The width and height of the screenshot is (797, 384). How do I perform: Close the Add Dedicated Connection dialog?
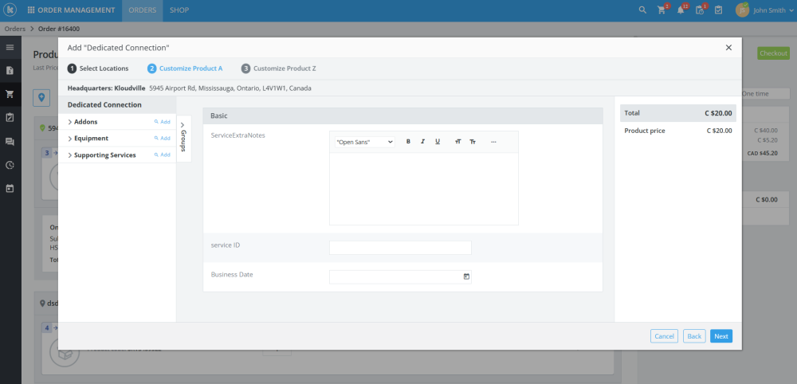728,47
